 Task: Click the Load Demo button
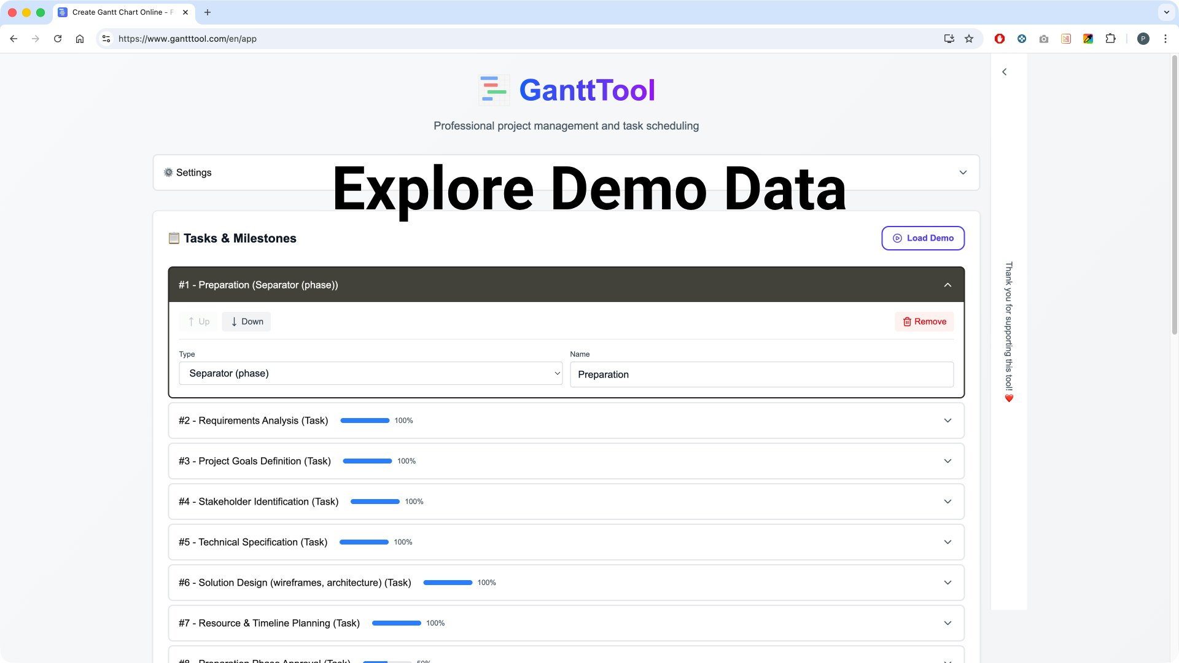click(x=923, y=238)
